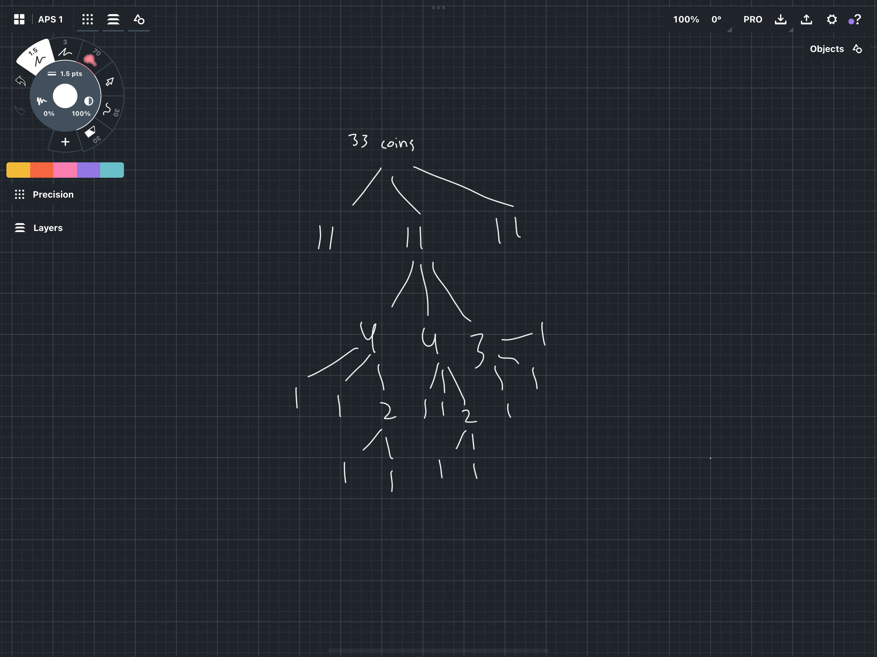The image size is (877, 657).
Task: Adjust brush size 1.5 pts
Action: coord(65,74)
